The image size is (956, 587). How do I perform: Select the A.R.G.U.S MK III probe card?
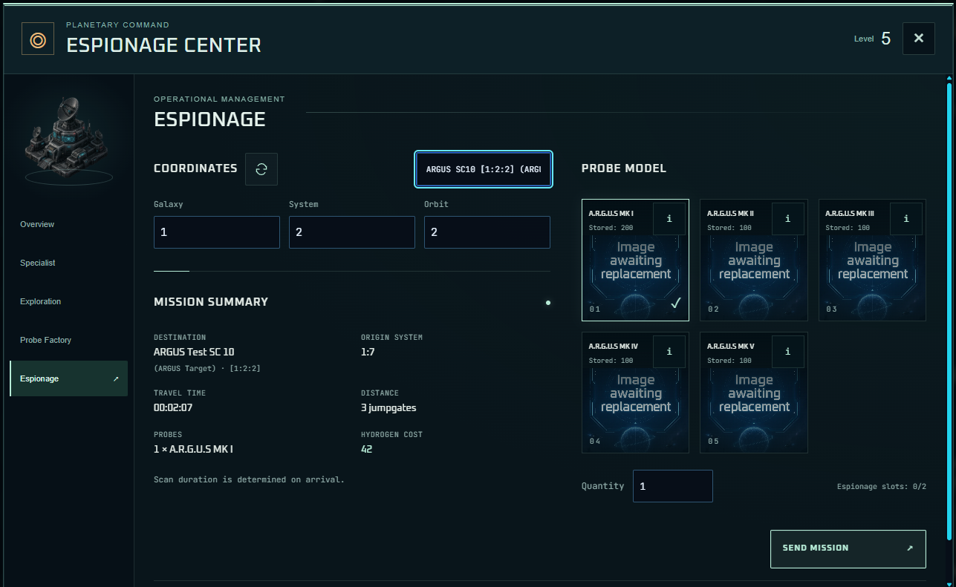pos(872,260)
